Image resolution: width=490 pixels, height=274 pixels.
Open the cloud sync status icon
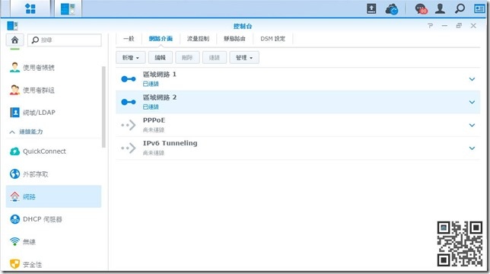pyautogui.click(x=392, y=8)
